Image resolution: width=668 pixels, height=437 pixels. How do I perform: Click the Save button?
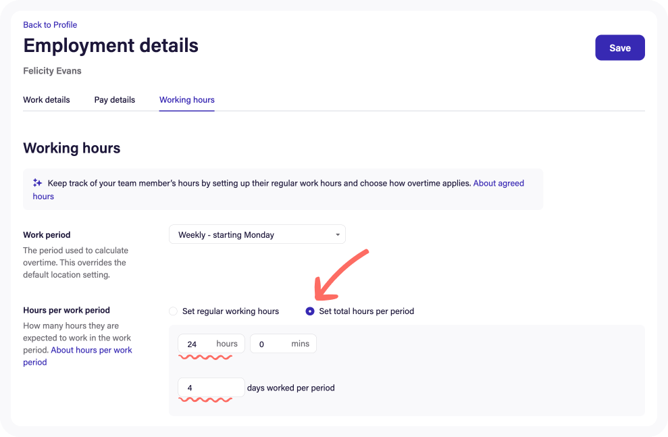click(619, 47)
